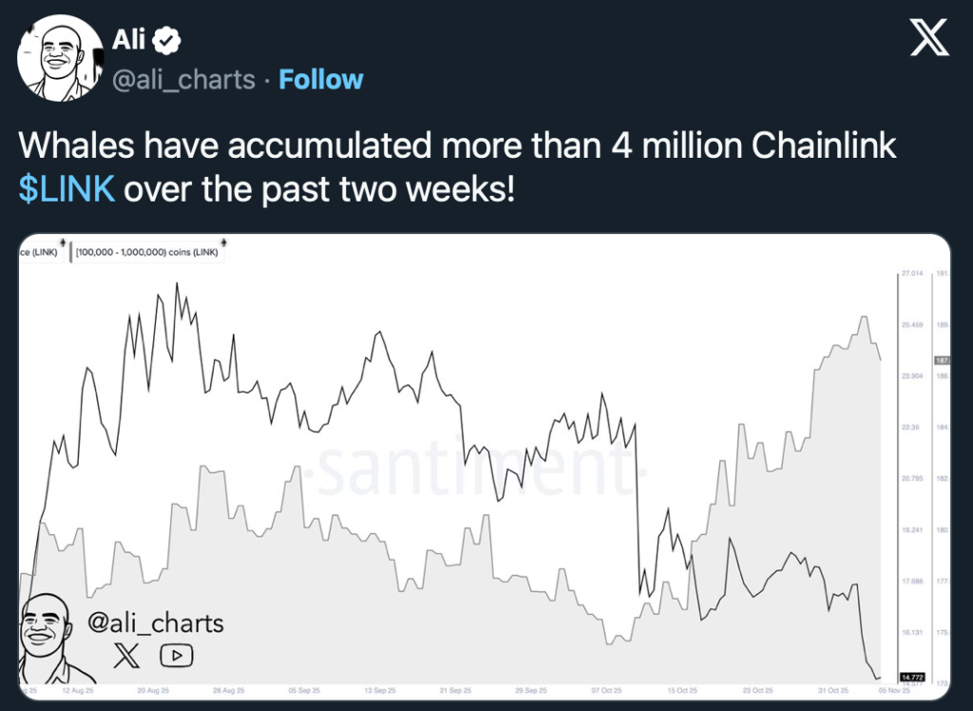Toggle the price (LINK) series legend
The height and width of the screenshot is (711, 973).
(x=38, y=253)
